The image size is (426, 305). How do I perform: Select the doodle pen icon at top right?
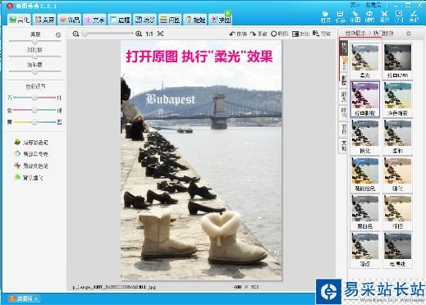tap(414, 17)
